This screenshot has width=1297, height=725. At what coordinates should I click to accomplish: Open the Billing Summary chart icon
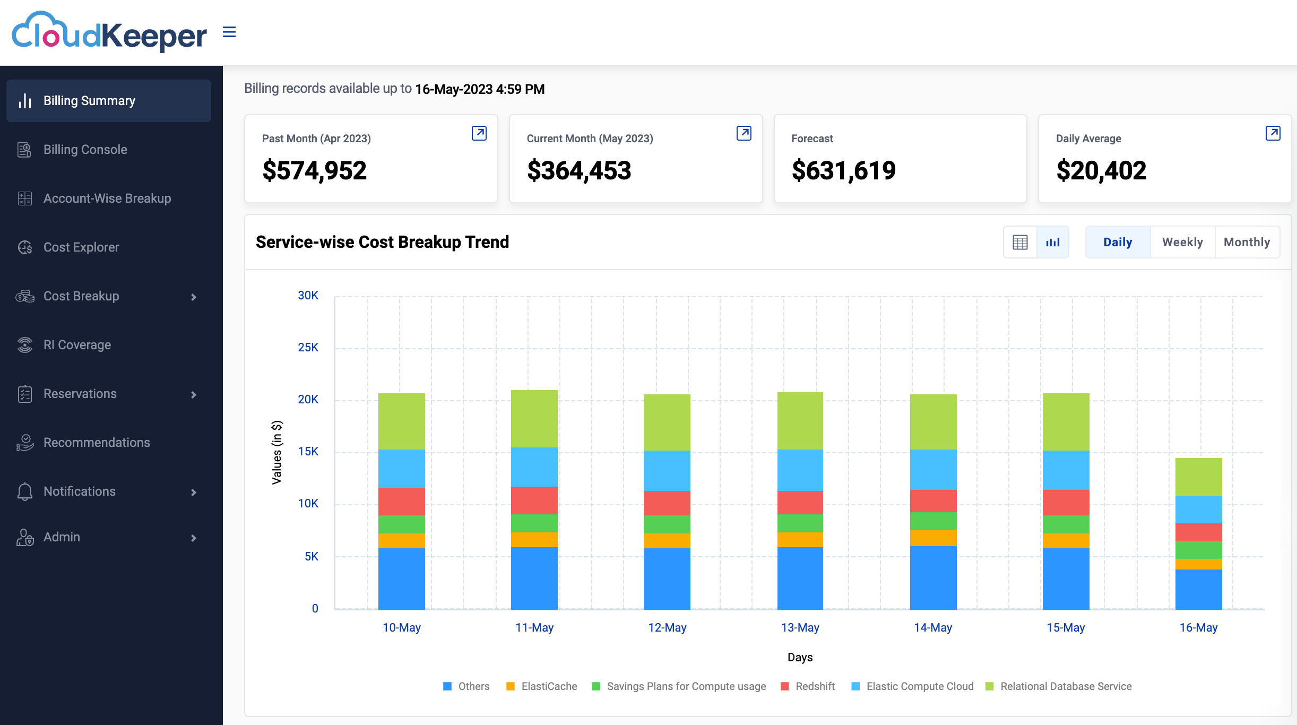tap(24, 100)
